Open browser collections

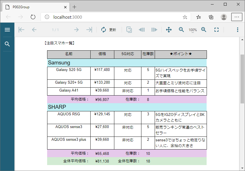[211, 17]
